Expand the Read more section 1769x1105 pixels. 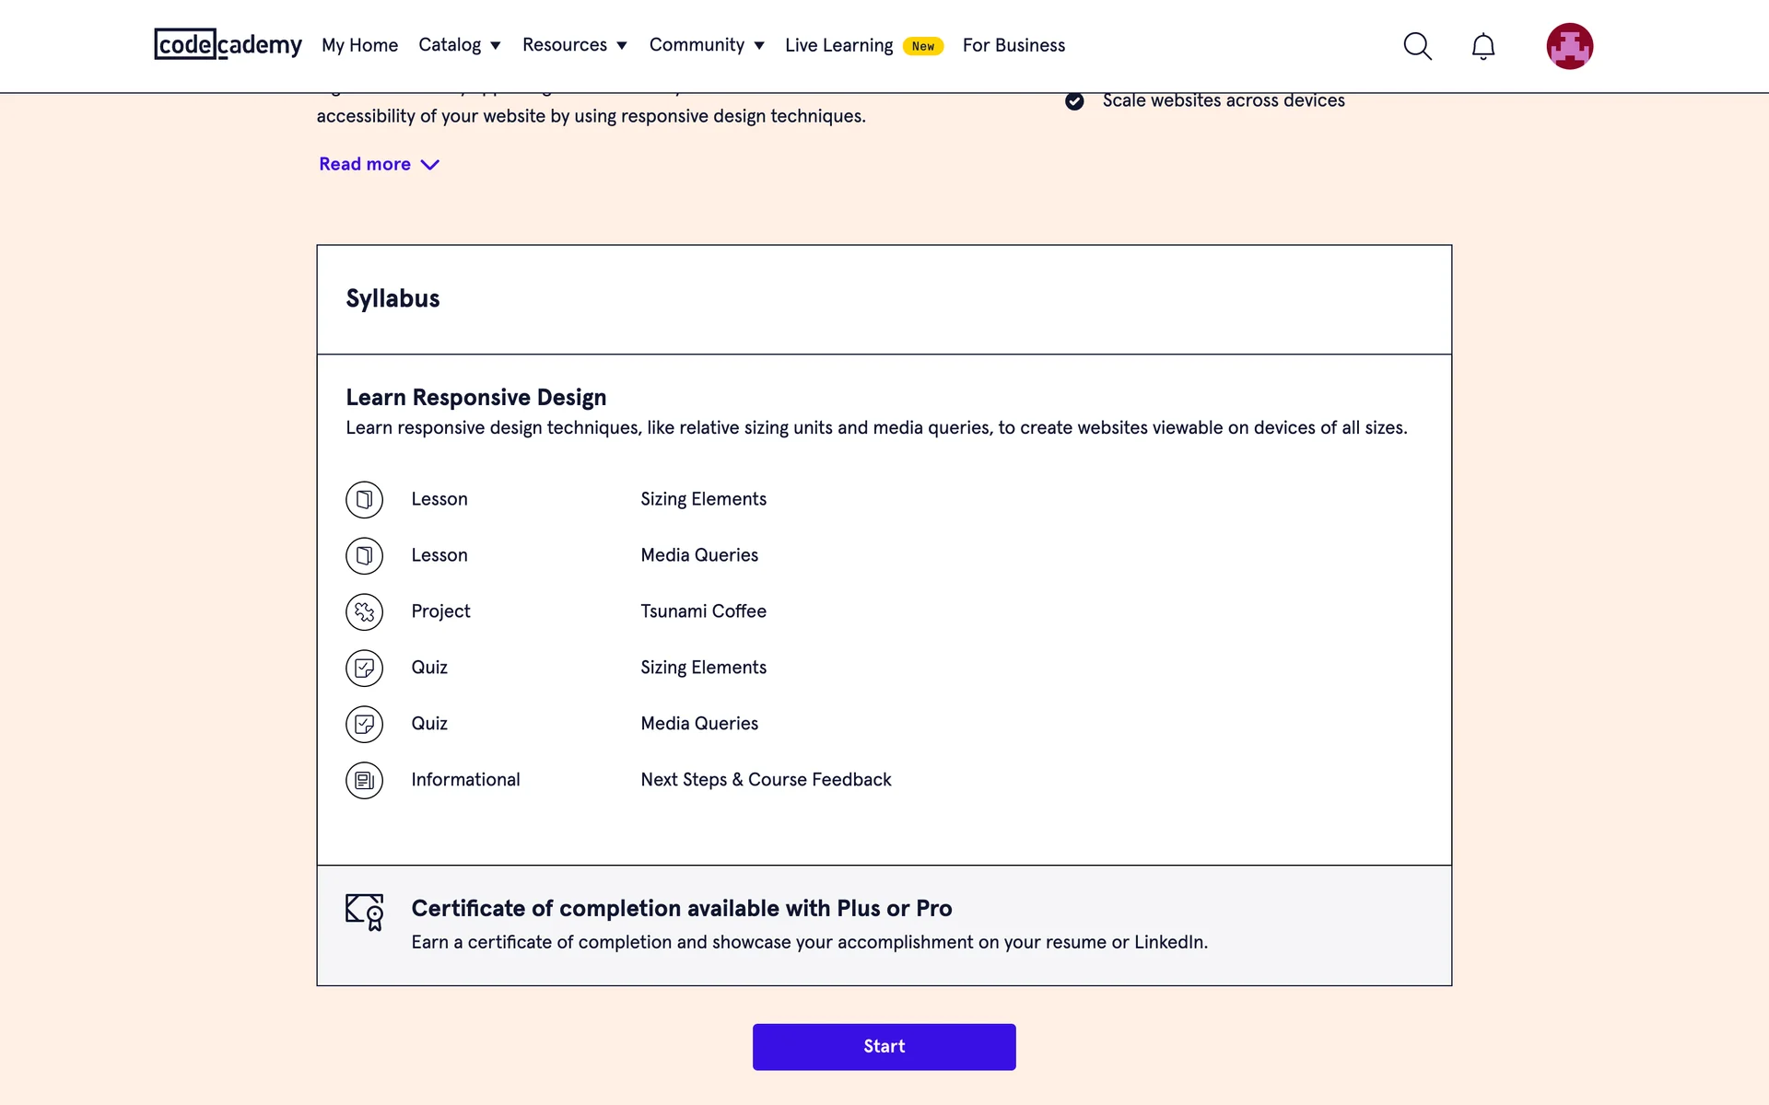pos(379,164)
